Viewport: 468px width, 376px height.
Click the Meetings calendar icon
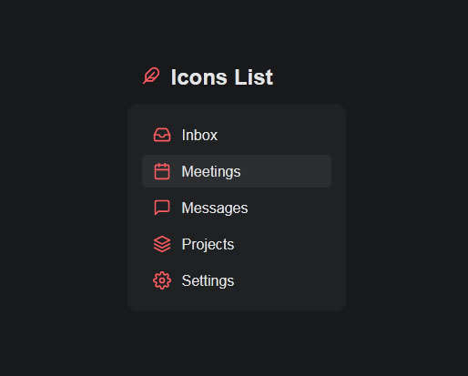coord(162,171)
